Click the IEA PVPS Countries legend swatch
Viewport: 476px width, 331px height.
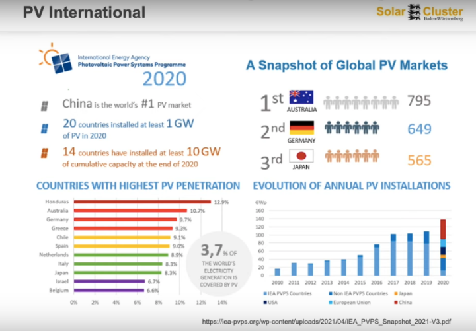point(265,293)
